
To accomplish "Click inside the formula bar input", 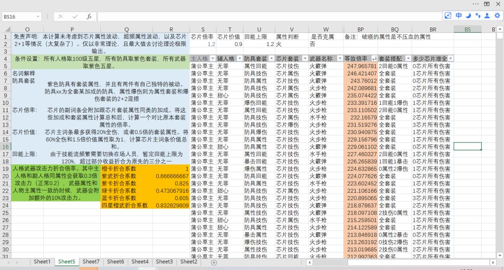I will coord(270,17).
